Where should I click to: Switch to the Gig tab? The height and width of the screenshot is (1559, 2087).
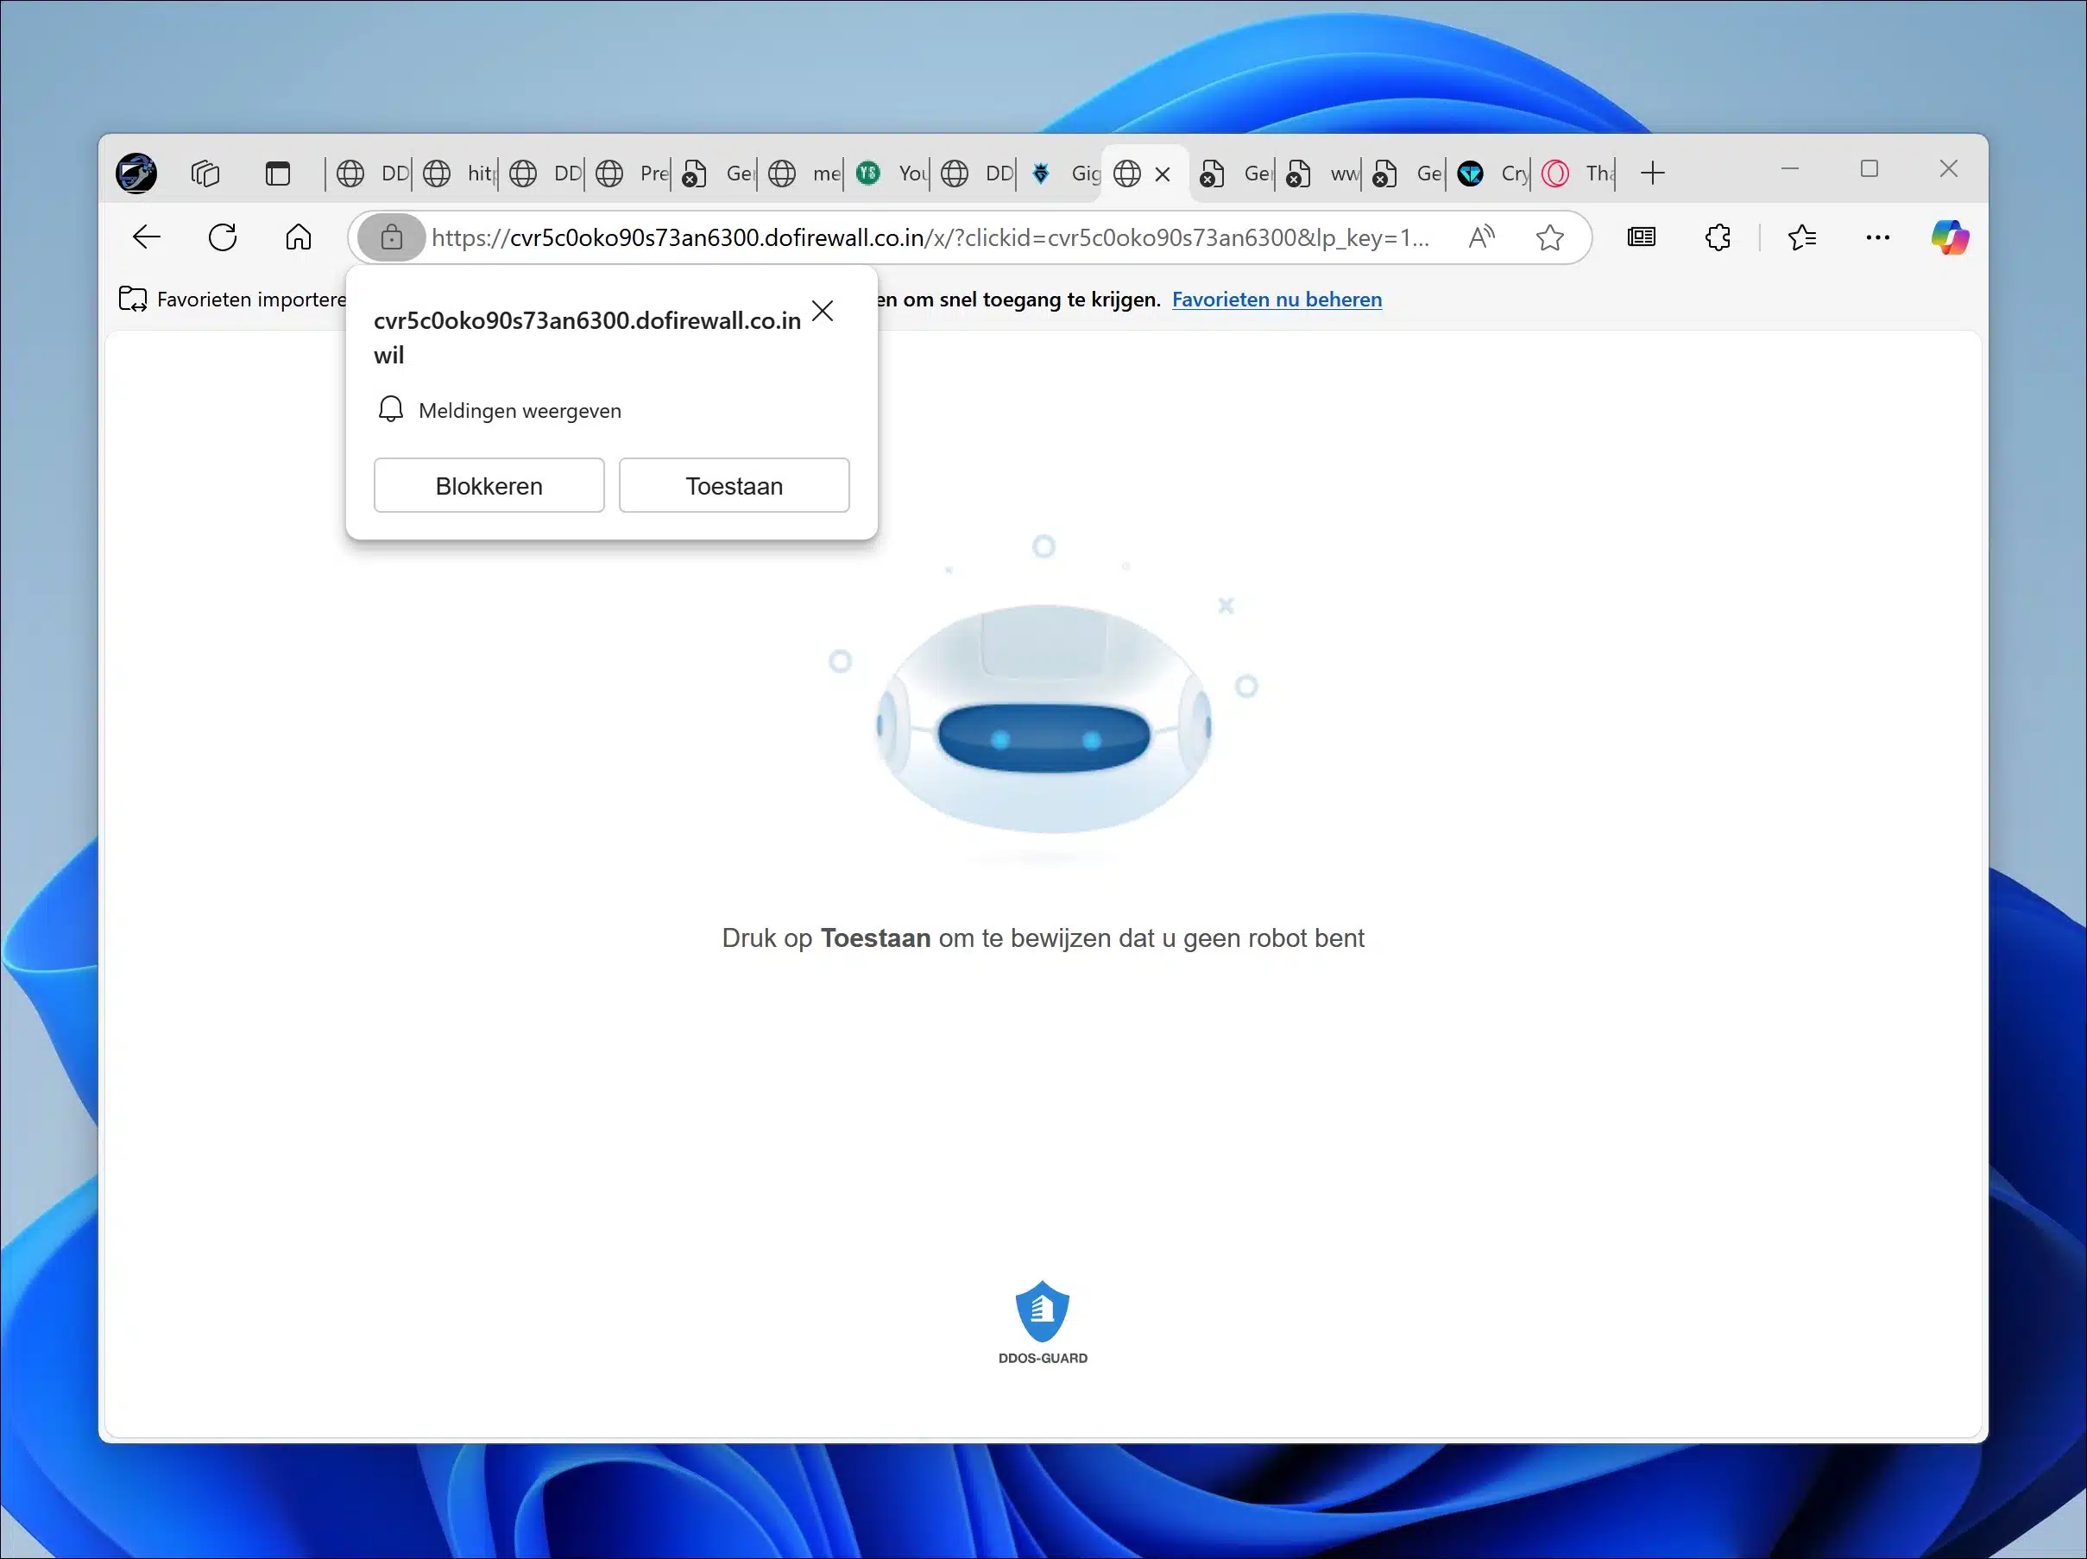1063,174
